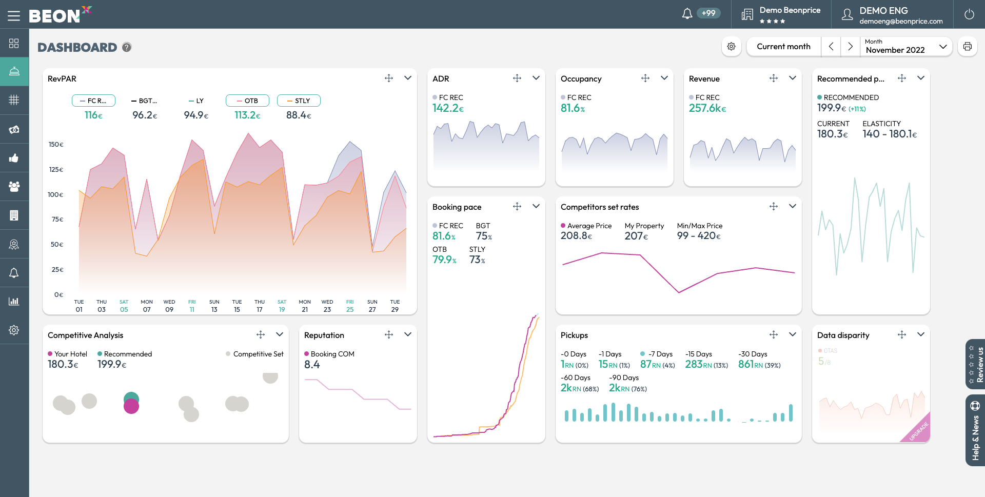Click the move handle on the Occupancy widget
985x497 pixels.
click(645, 78)
